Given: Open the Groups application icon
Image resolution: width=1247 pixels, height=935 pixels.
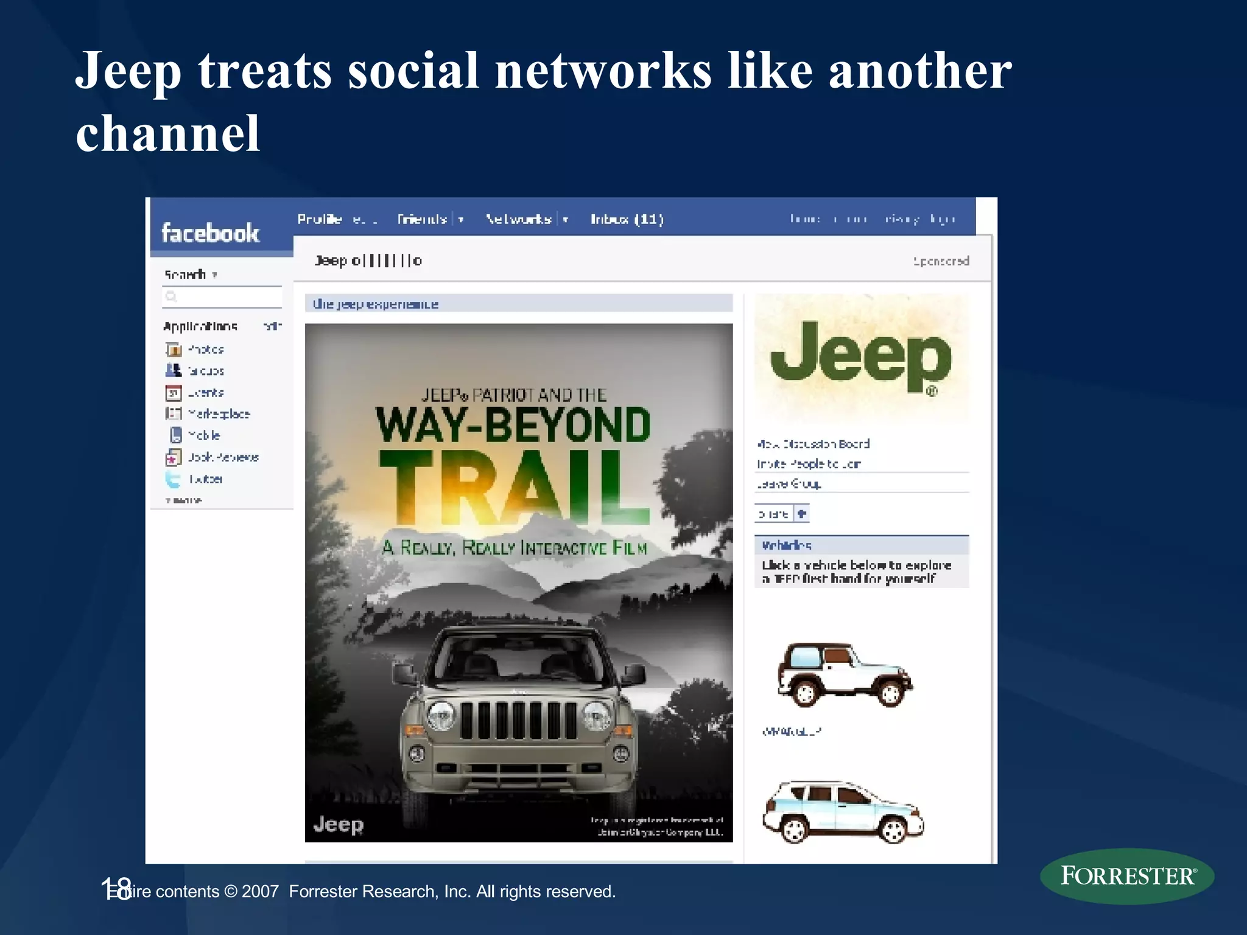Looking at the screenshot, I should coord(174,371).
